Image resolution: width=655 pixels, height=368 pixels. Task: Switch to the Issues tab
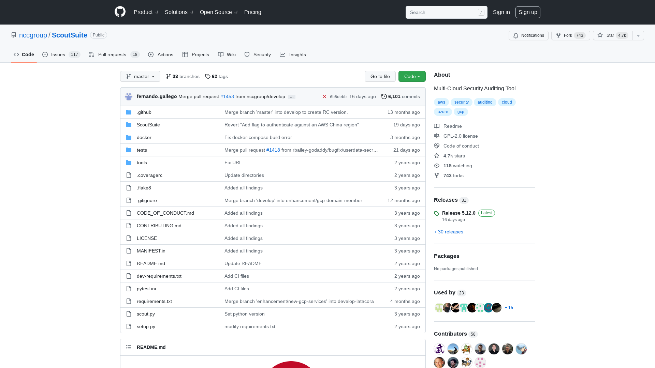click(61, 55)
